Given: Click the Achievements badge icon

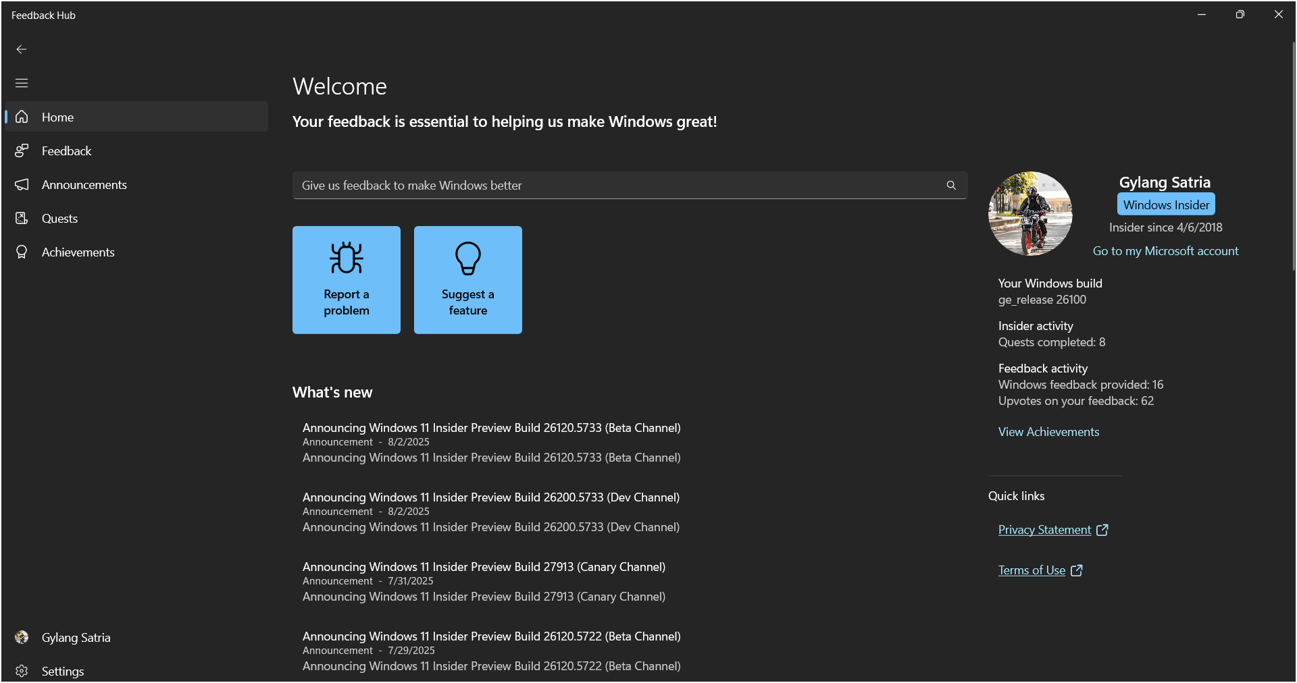Looking at the screenshot, I should coord(22,252).
